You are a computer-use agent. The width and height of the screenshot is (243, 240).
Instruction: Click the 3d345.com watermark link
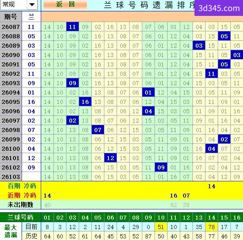[219, 8]
